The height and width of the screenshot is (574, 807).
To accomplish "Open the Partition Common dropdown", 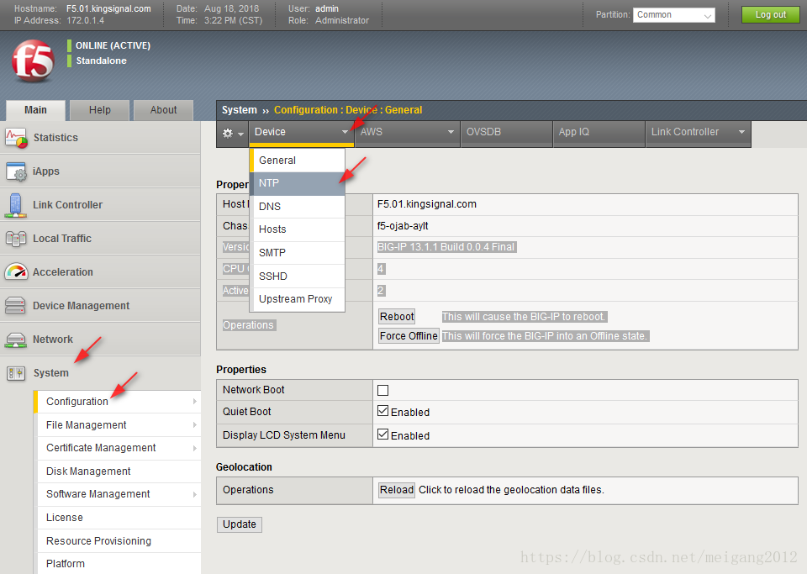I will (674, 15).
